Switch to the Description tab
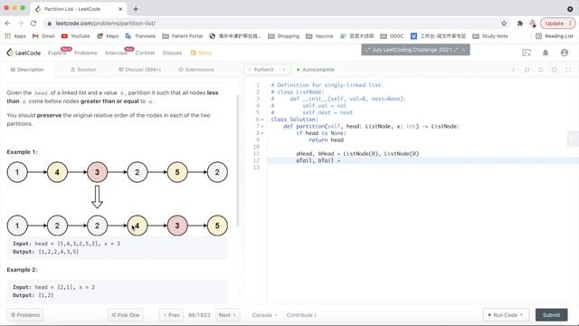This screenshot has width=579, height=326. pyautogui.click(x=27, y=70)
